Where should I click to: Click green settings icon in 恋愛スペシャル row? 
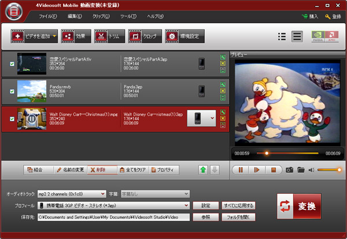223,57
